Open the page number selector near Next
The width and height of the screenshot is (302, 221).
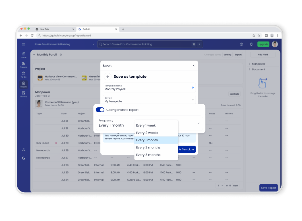tap(220, 185)
